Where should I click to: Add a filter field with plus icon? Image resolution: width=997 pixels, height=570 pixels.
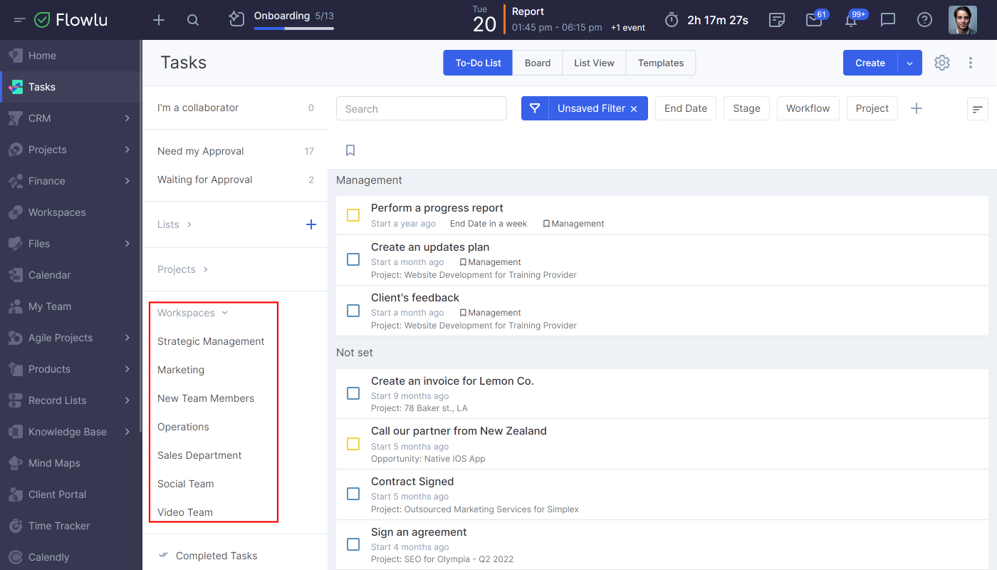point(917,108)
